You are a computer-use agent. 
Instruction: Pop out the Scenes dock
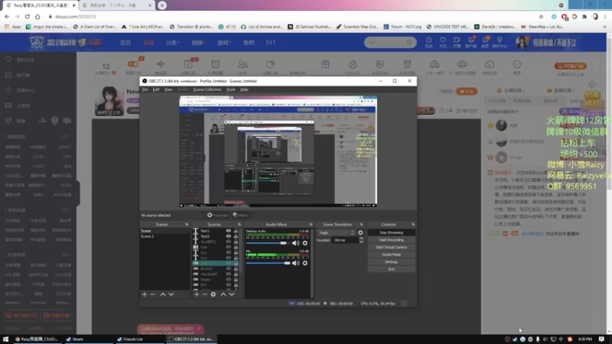click(187, 225)
